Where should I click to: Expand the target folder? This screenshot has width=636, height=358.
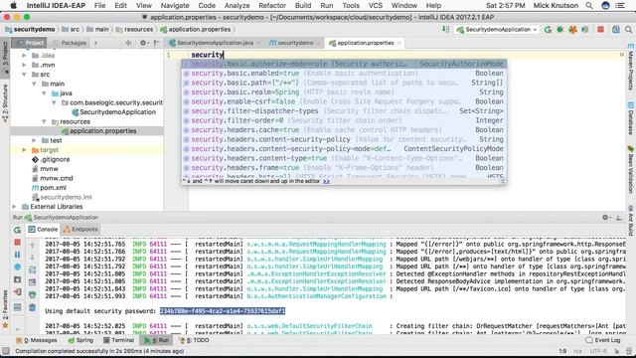coord(24,150)
